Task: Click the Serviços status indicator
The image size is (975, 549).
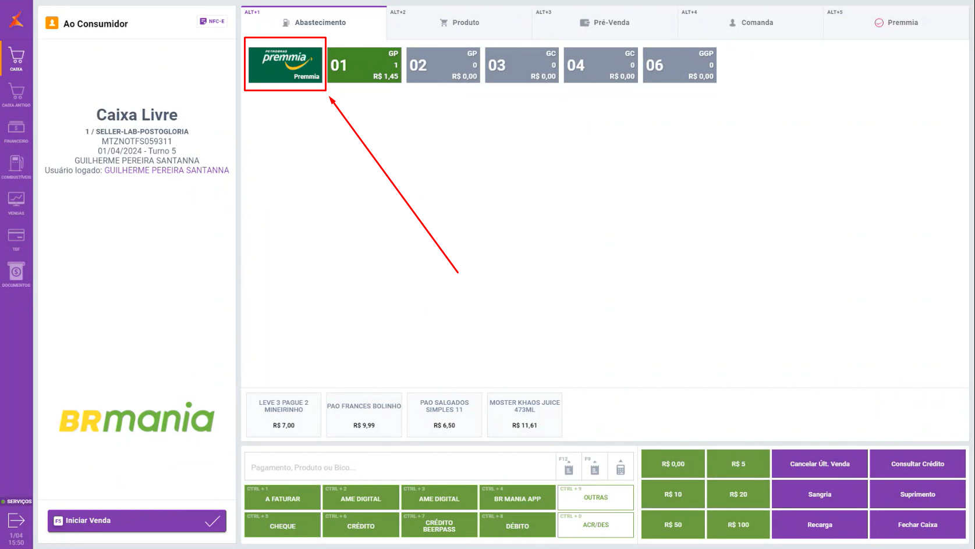Action: point(16,501)
